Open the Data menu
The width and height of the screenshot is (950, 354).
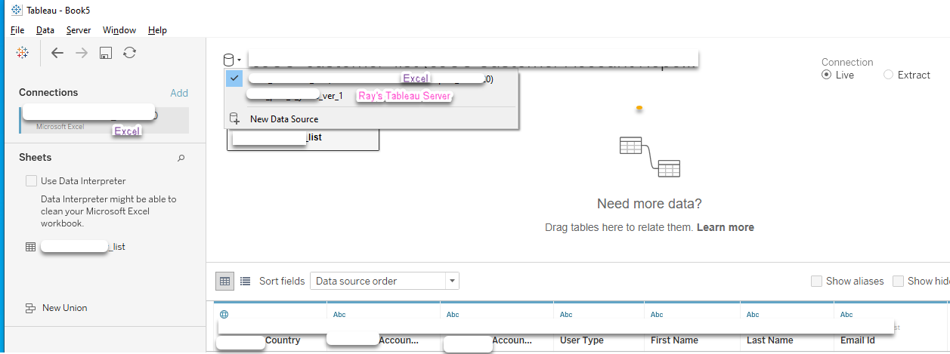coord(45,30)
